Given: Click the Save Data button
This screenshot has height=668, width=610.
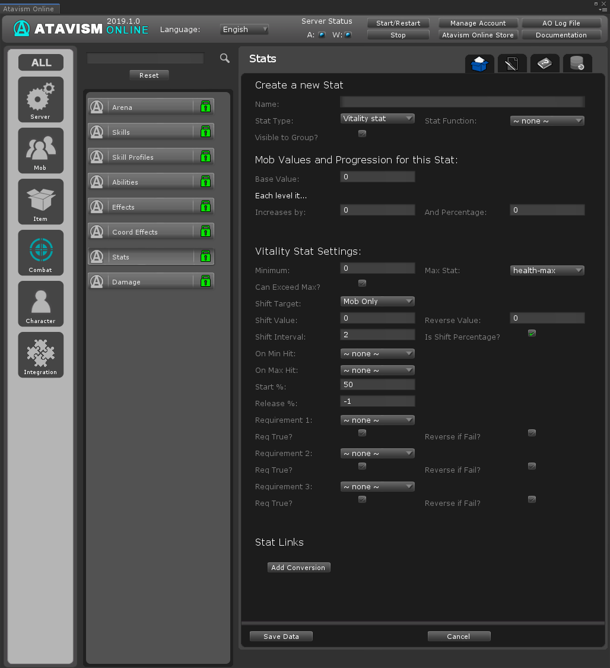Looking at the screenshot, I should 281,637.
